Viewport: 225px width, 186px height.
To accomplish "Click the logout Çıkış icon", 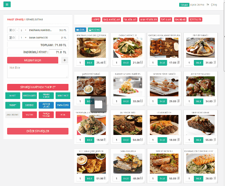I will tap(208, 5).
